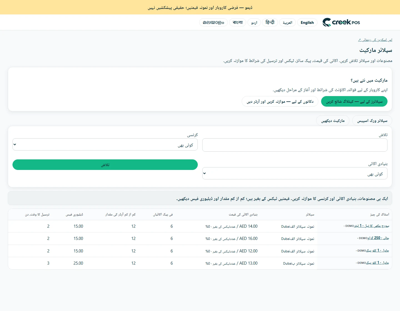The width and height of the screenshot is (400, 311).
Task: Switch language to हिन्दी
Action: click(x=270, y=22)
